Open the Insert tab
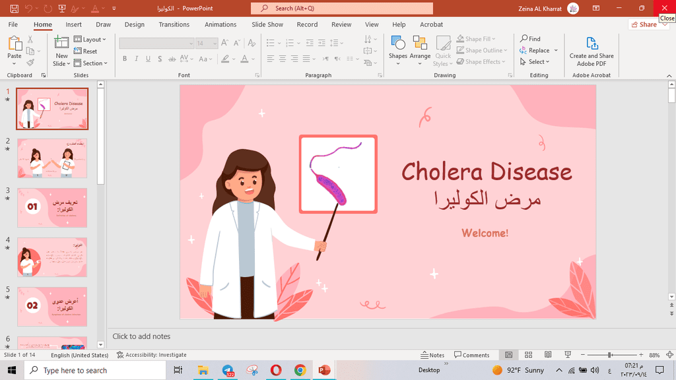 point(74,24)
